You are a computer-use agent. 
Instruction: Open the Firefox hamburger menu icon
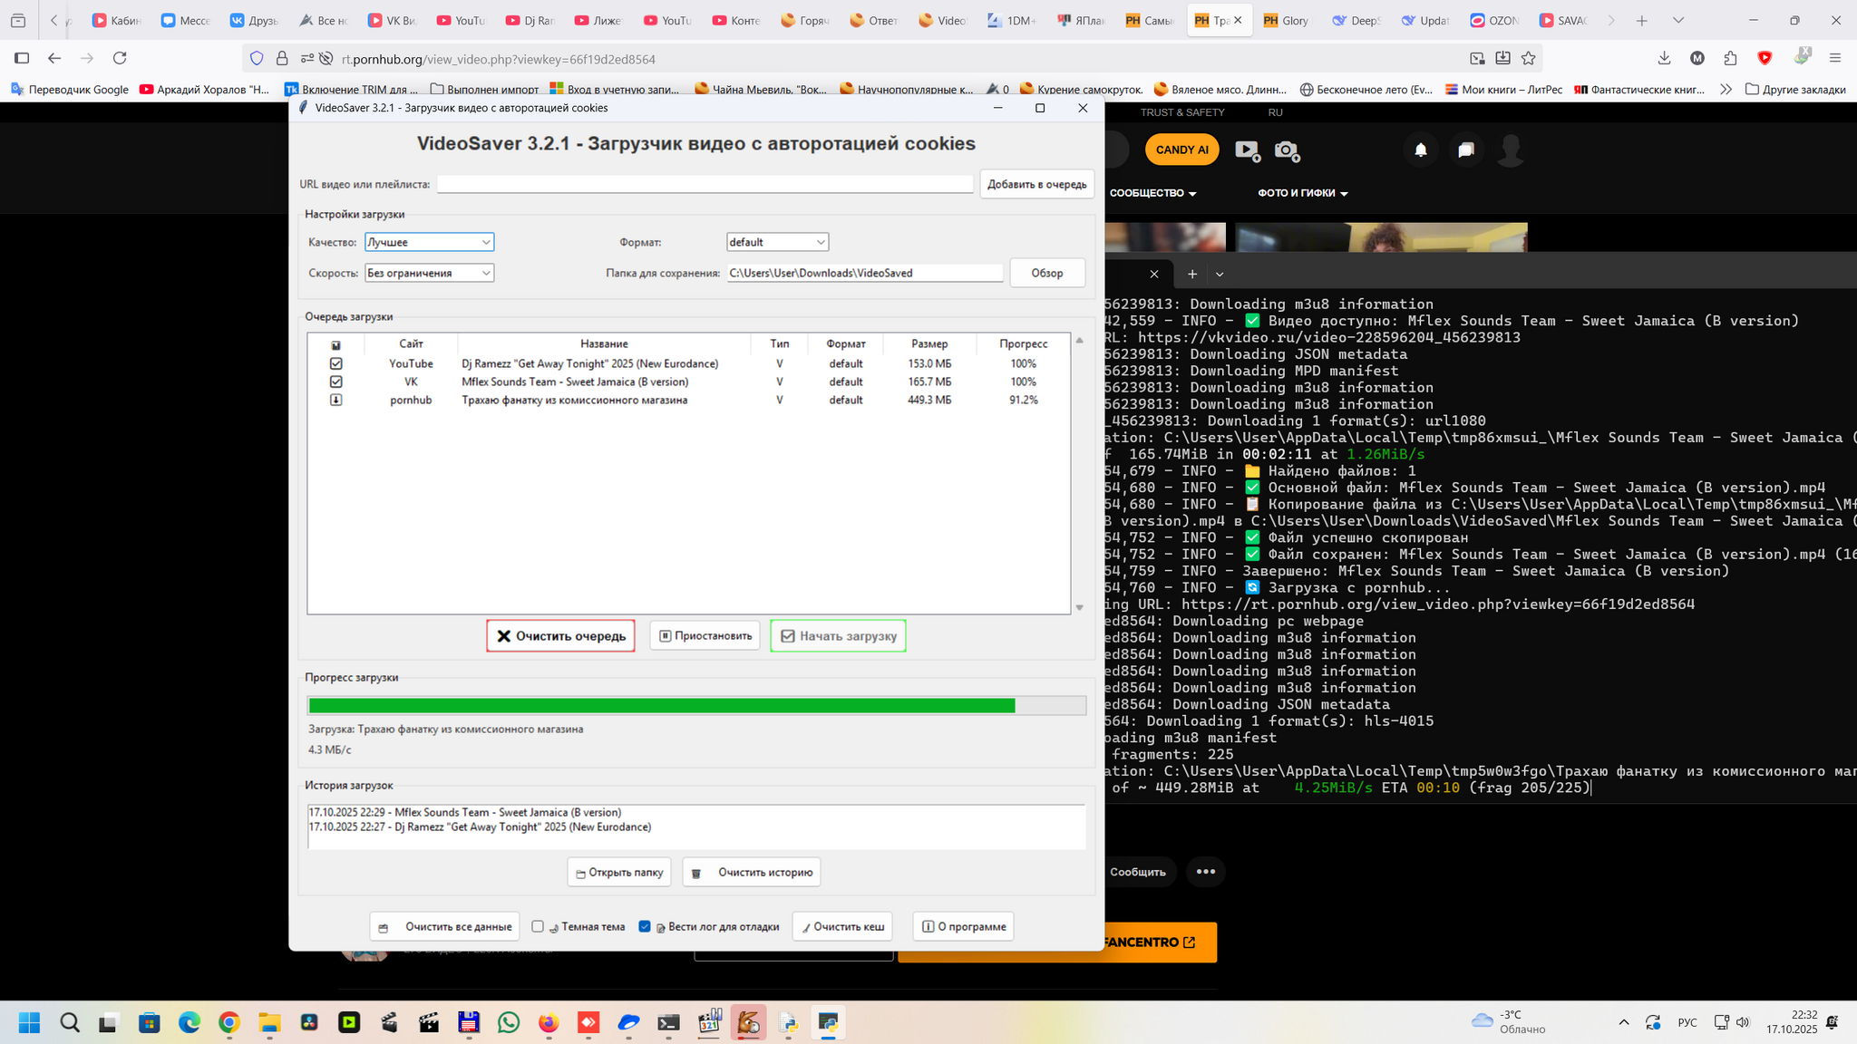[x=1835, y=58]
